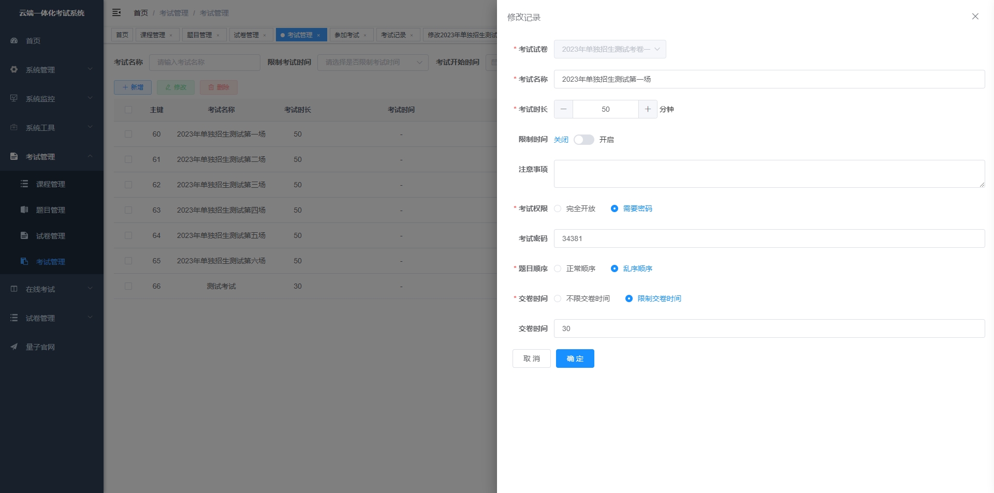Open 题目管理 in the sidebar submenu
Viewport: 994px width, 493px height.
(x=51, y=210)
